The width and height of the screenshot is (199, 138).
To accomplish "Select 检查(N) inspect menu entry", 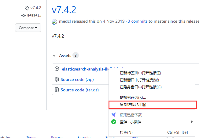I will click(x=152, y=132).
